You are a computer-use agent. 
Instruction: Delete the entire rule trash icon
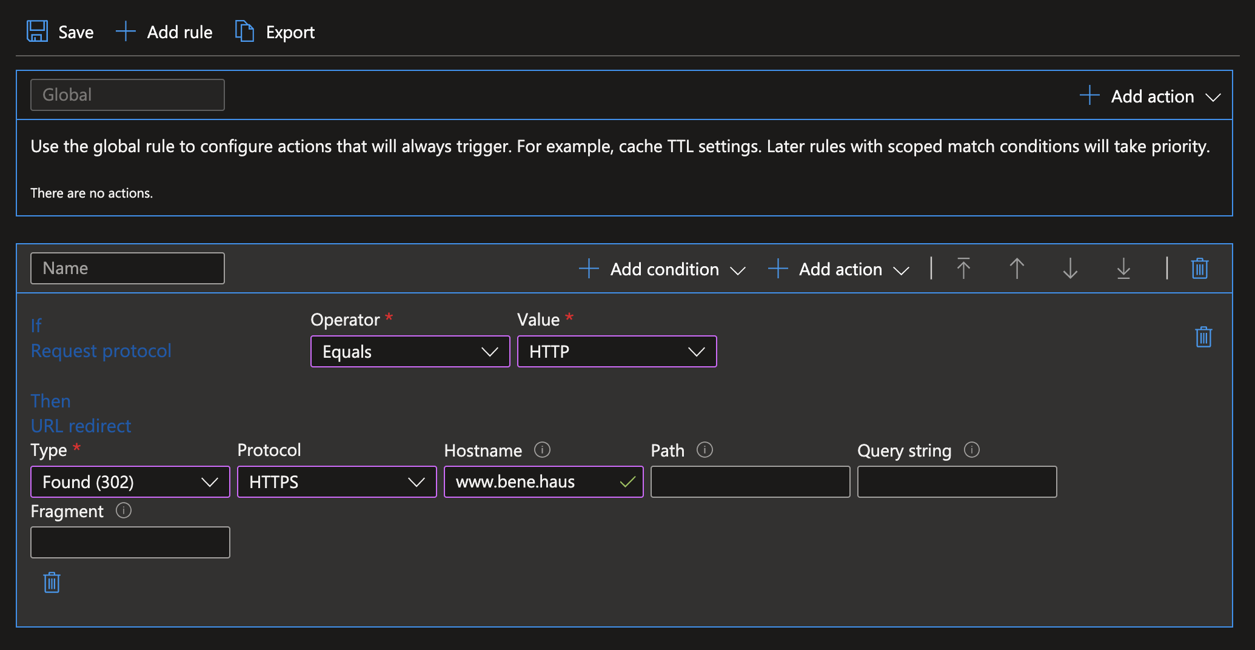tap(1200, 268)
